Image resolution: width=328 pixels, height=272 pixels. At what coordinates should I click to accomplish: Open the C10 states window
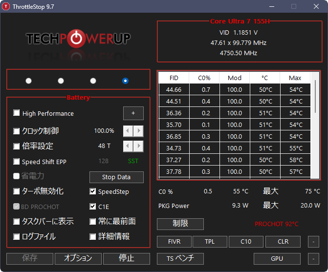[x=246, y=242]
